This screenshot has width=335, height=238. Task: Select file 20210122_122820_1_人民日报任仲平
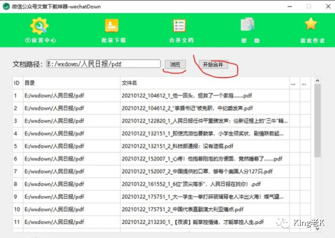tap(205, 121)
